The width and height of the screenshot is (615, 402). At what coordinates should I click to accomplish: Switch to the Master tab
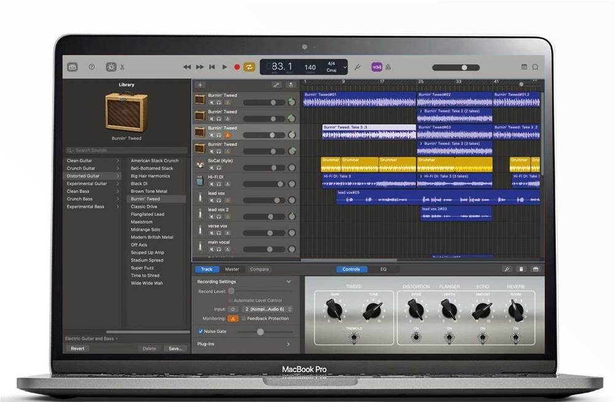[x=232, y=269]
